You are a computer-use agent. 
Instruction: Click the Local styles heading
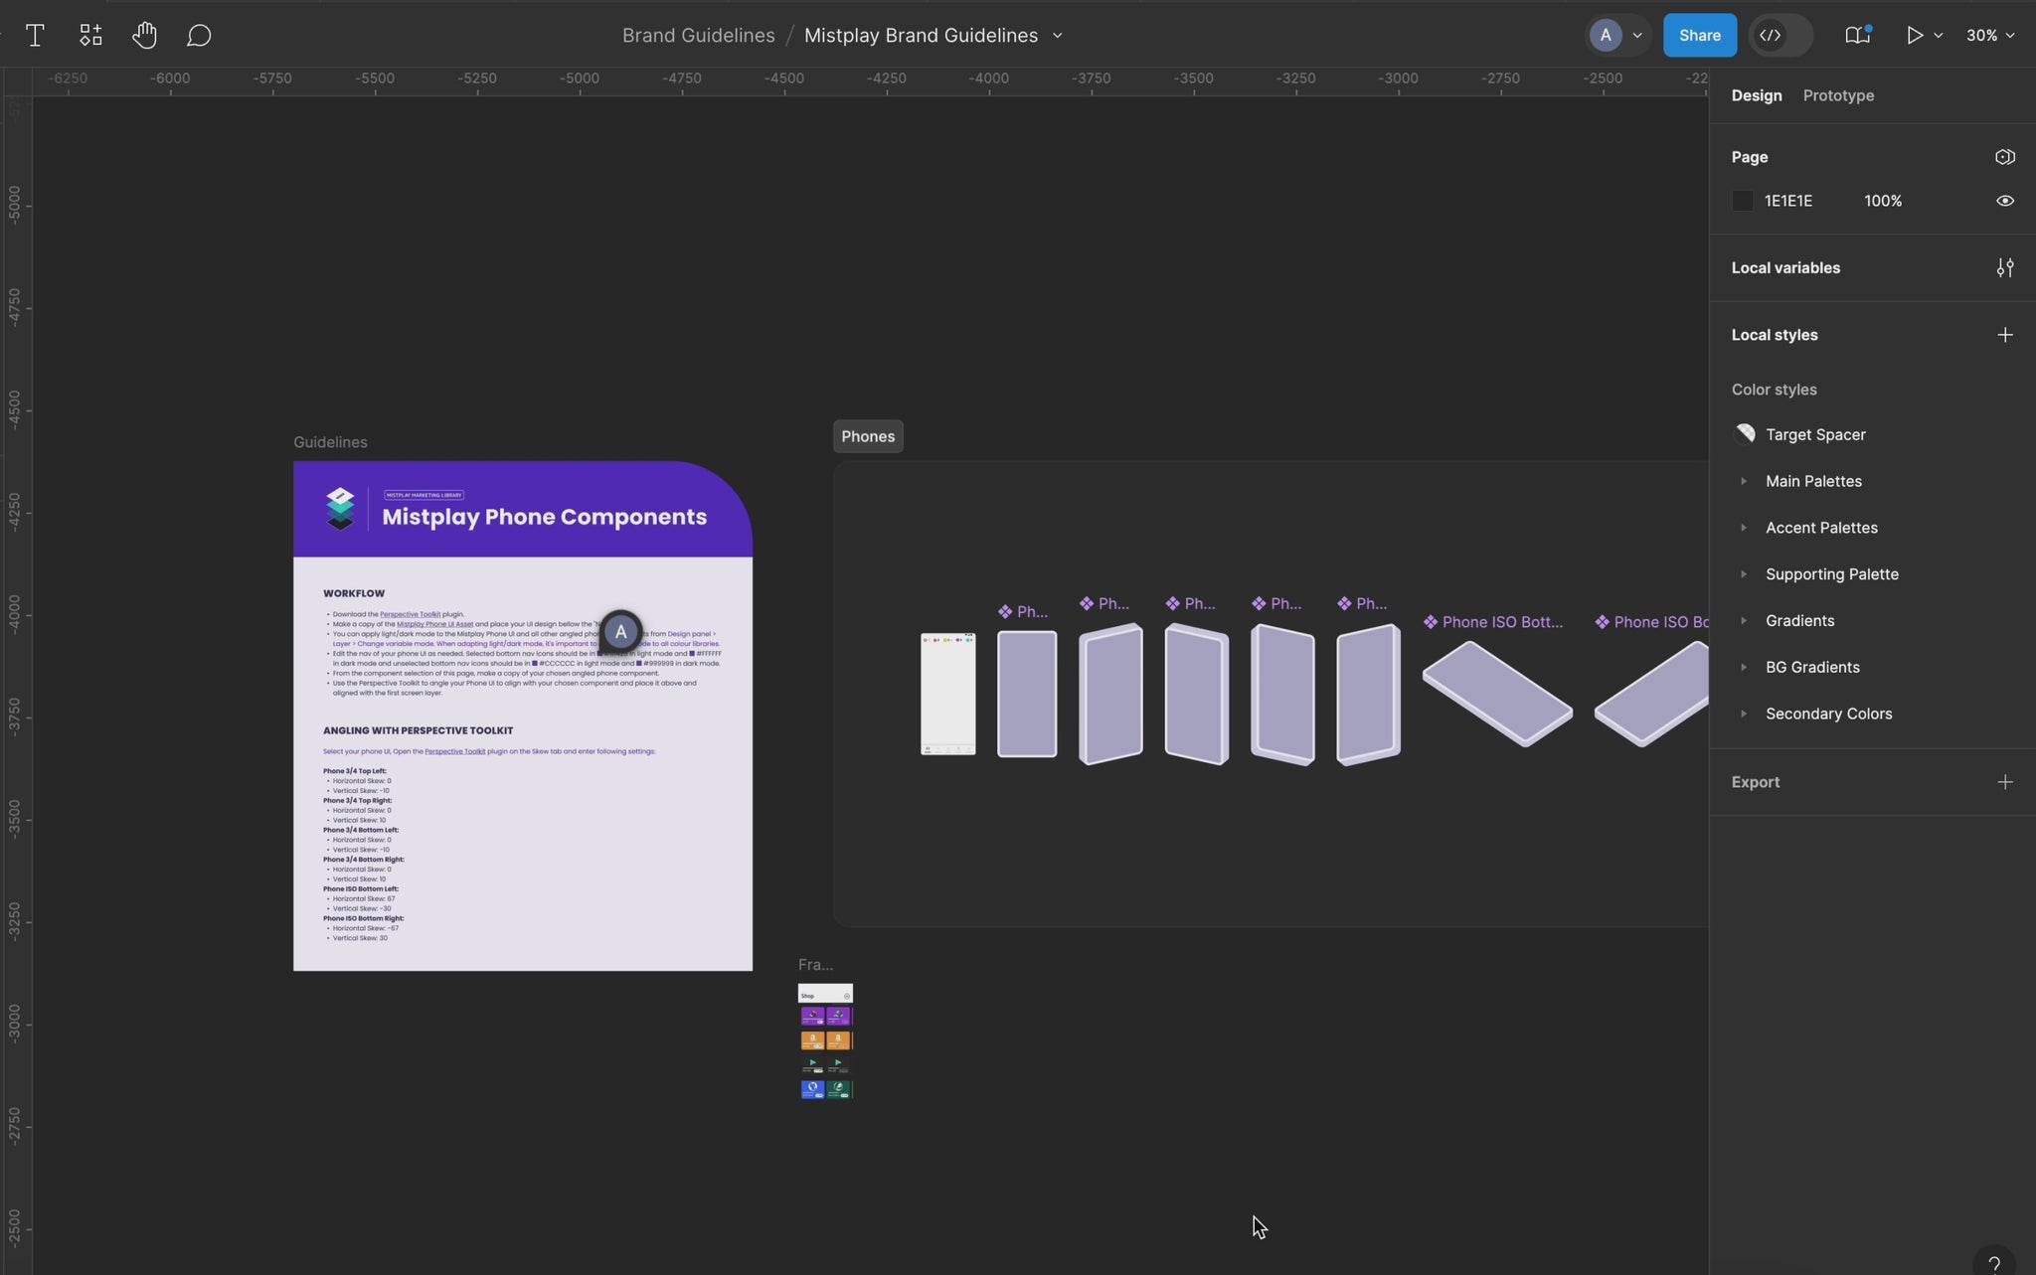(x=1775, y=335)
